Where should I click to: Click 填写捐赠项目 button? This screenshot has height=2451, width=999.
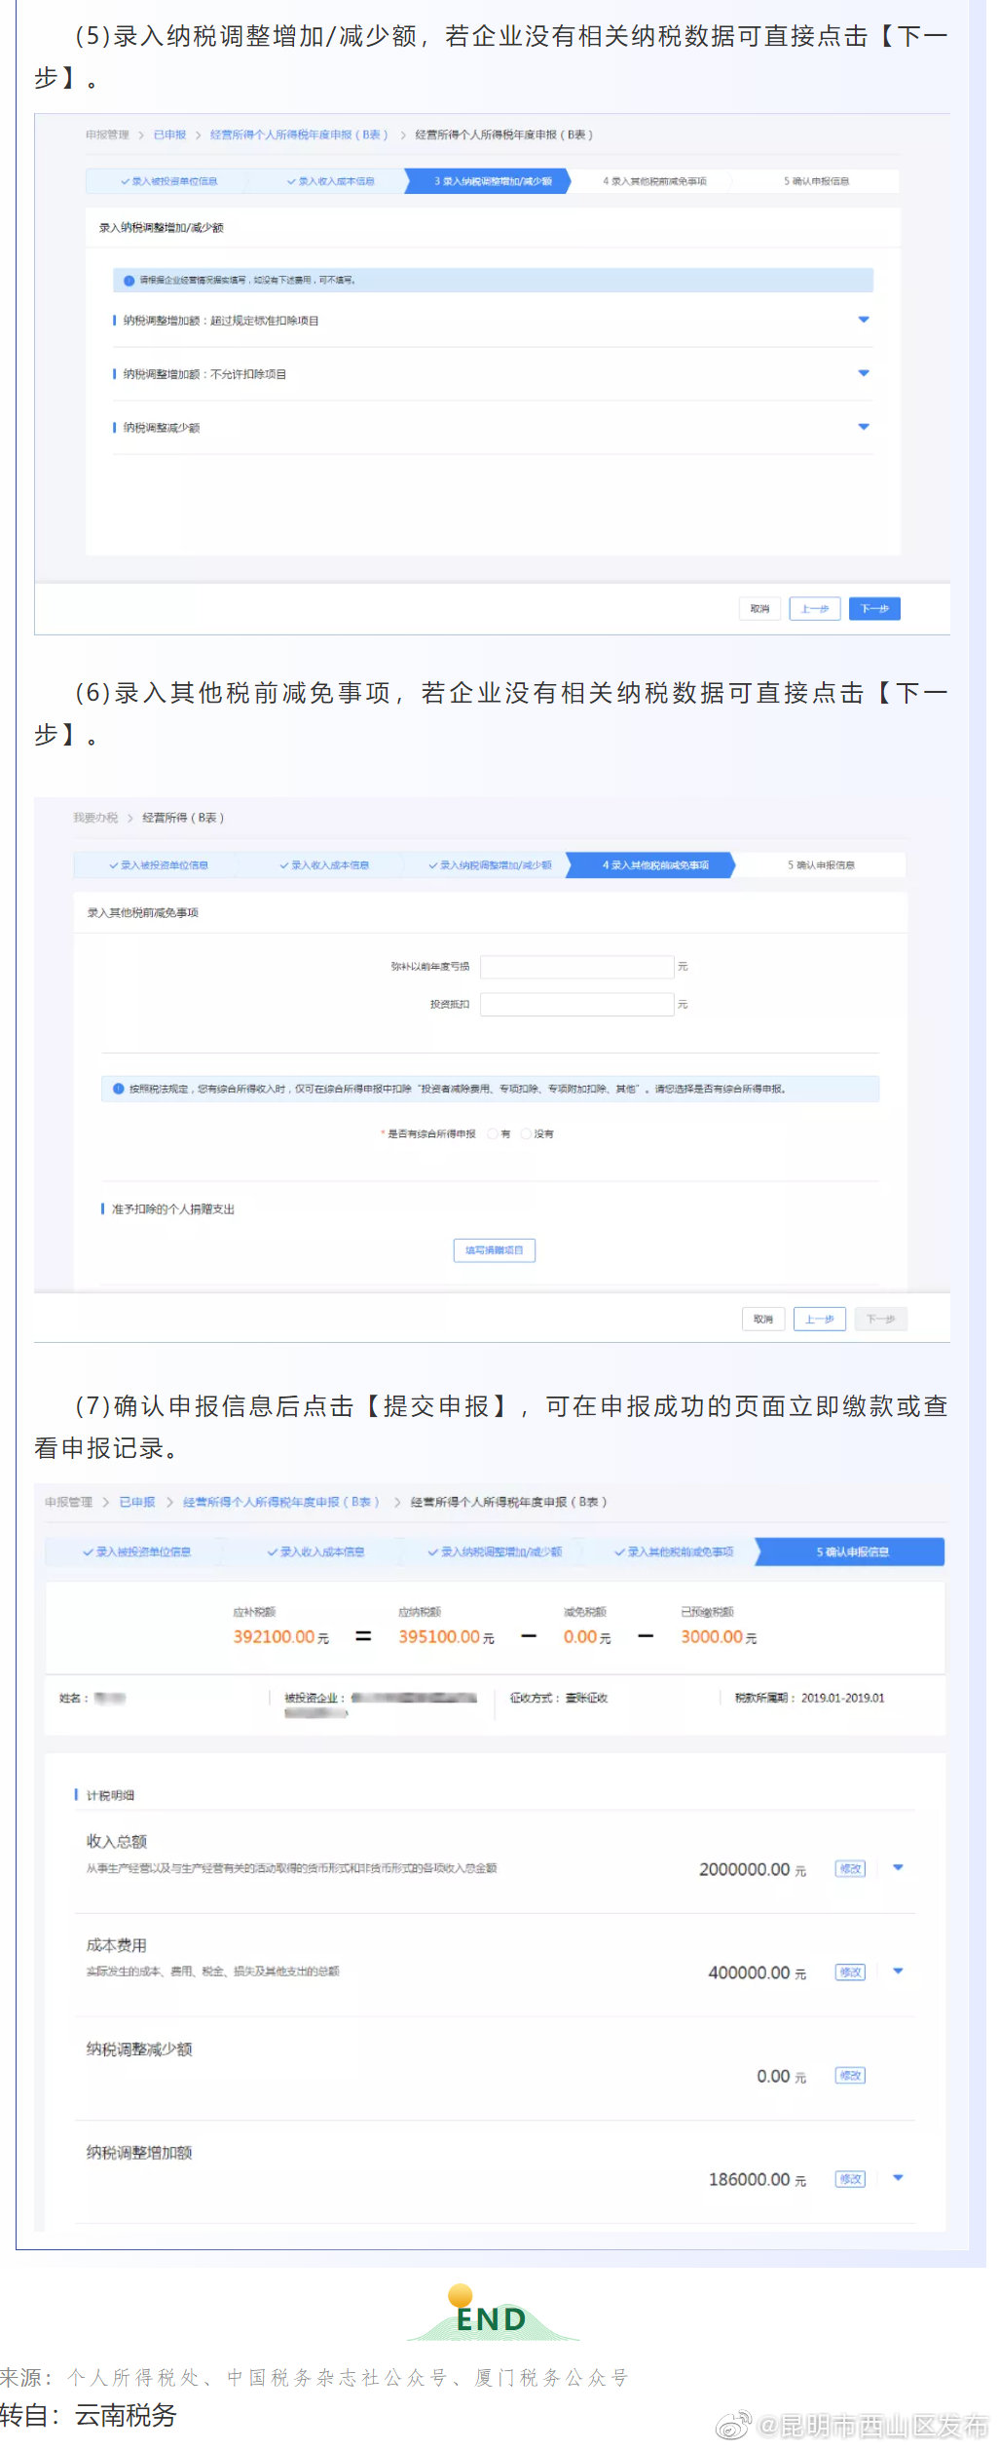[495, 1250]
